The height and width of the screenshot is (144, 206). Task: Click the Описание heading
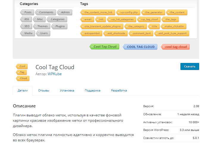[x=24, y=106]
